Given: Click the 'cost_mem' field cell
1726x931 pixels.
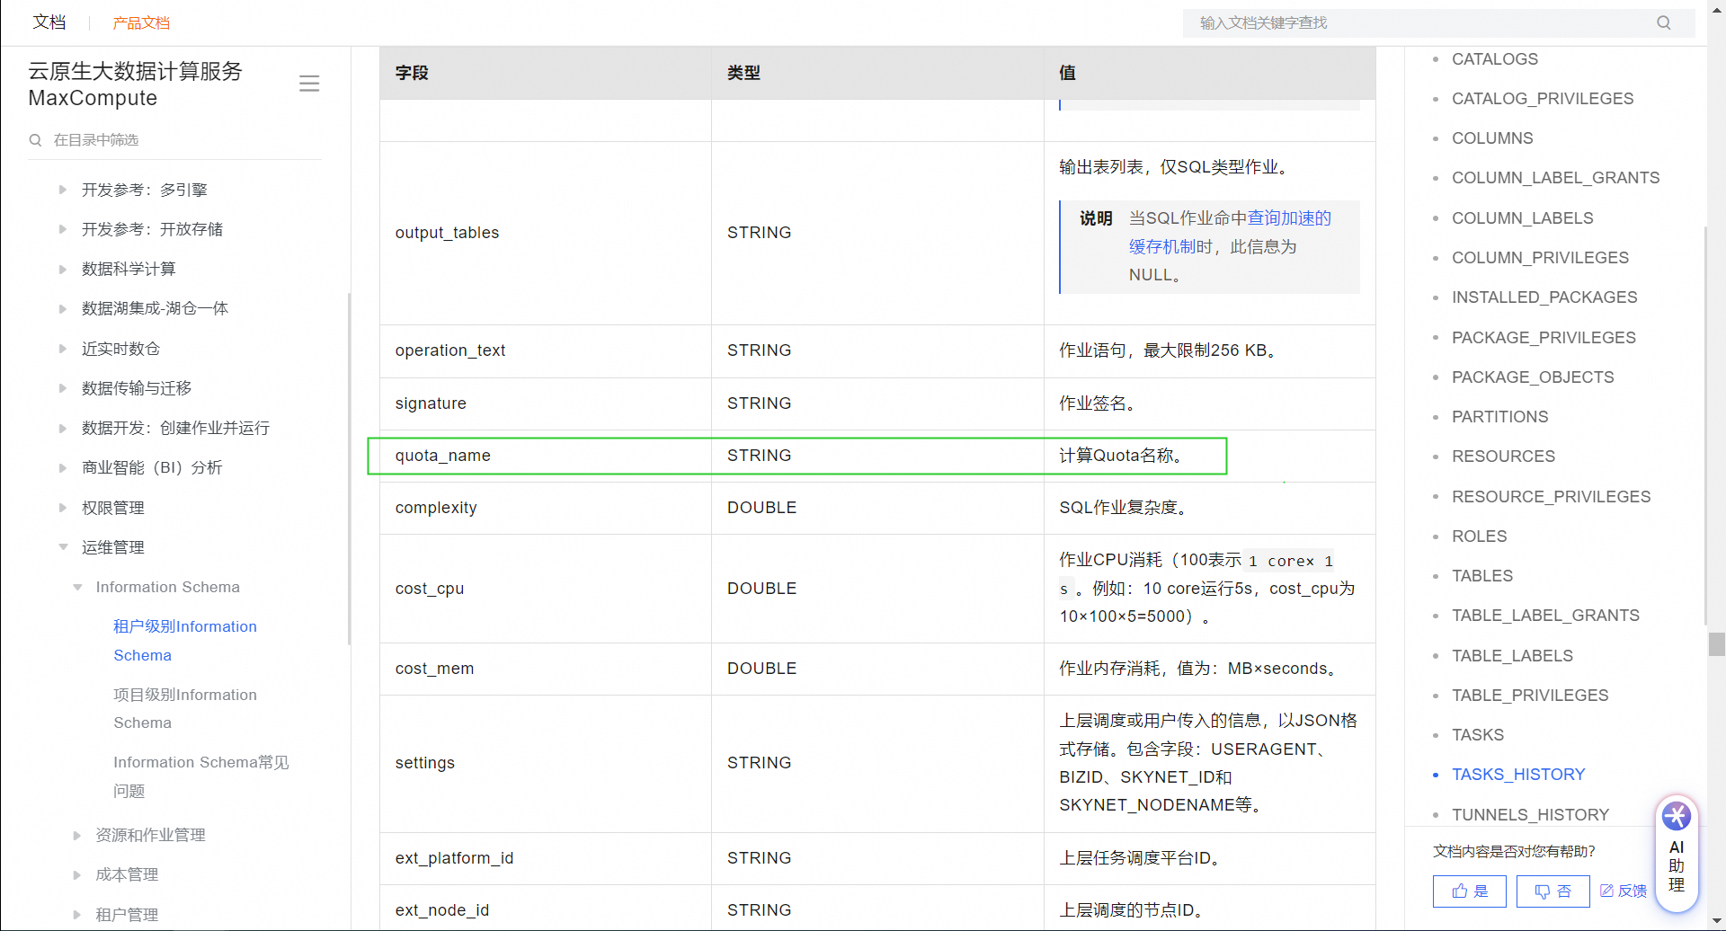Looking at the screenshot, I should click(x=546, y=669).
